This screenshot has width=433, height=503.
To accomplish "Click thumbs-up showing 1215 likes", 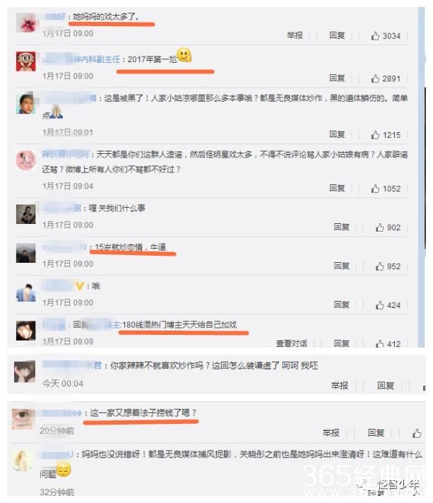I will click(x=375, y=135).
